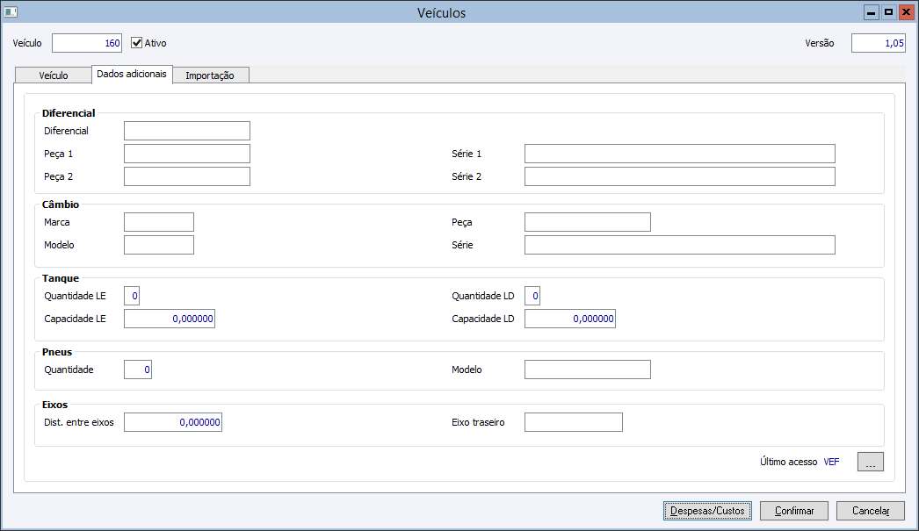Screen dimensions: 919x531
Task: Click the Câmbio Peça field
Action: [587, 222]
